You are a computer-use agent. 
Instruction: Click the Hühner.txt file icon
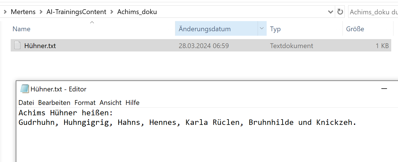(x=17, y=45)
